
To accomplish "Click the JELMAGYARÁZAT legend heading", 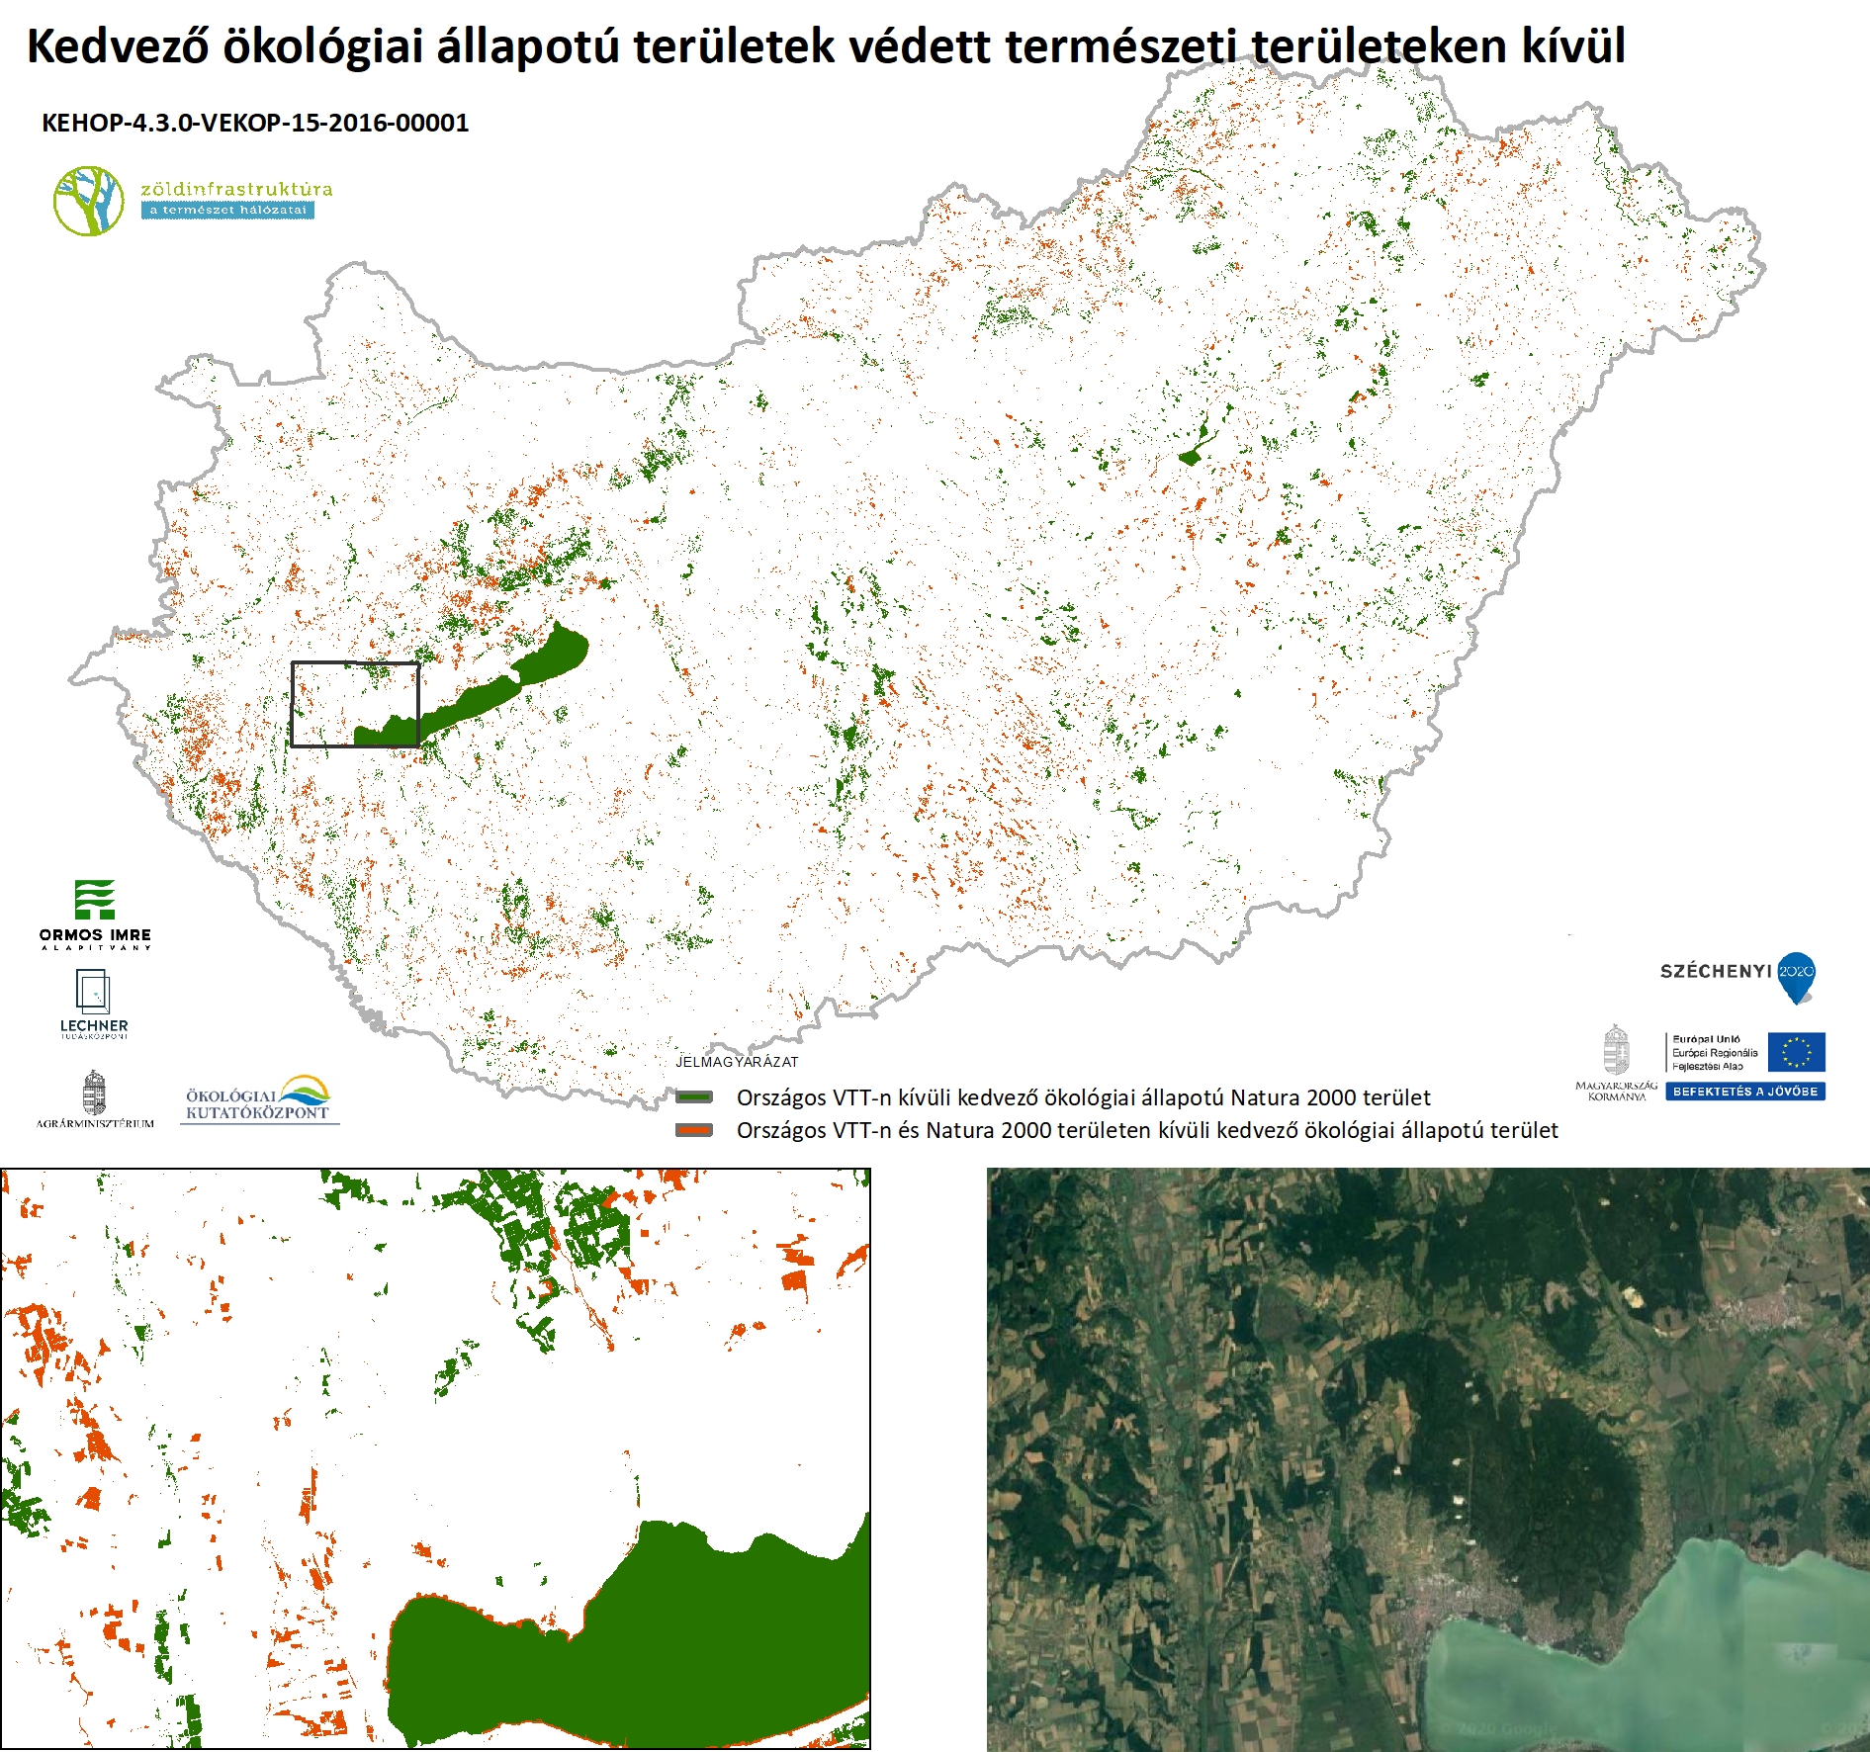I will point(737,1062).
